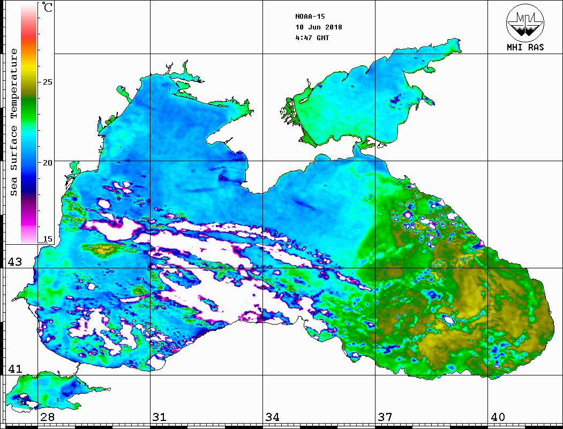
Task: Click the '25' tick label on legend
Action: 47,82
